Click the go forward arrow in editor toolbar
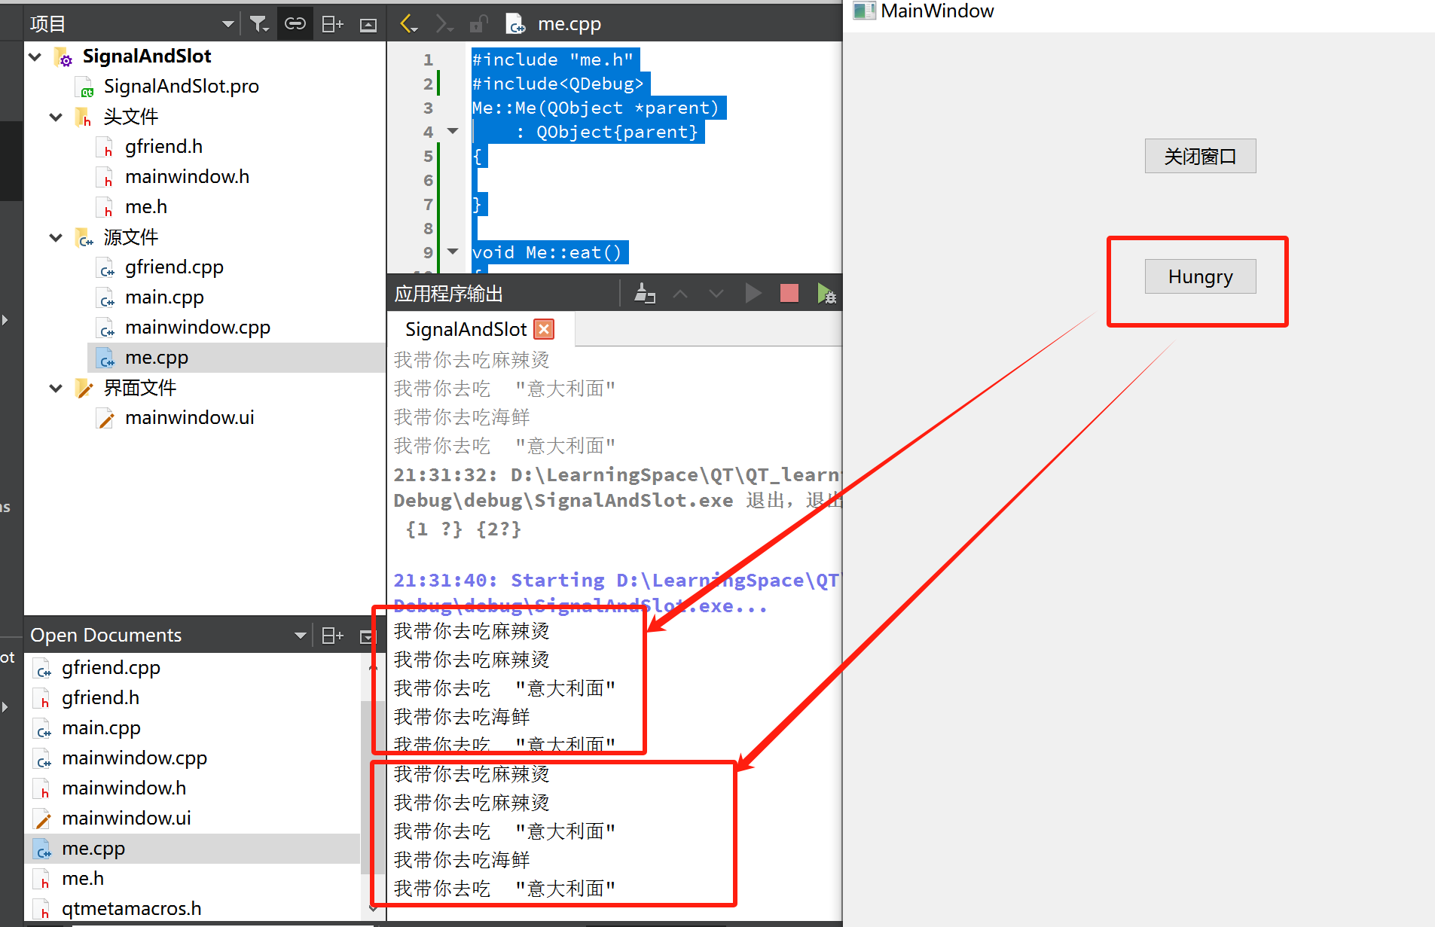Screen dimensions: 1435x927 point(444,24)
